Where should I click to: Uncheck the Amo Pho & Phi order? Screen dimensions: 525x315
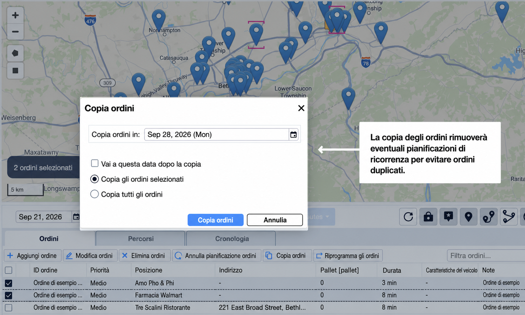pyautogui.click(x=9, y=283)
